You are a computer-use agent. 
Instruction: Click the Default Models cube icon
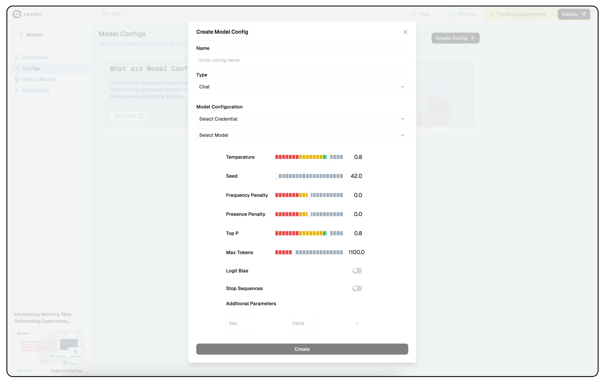tap(17, 79)
